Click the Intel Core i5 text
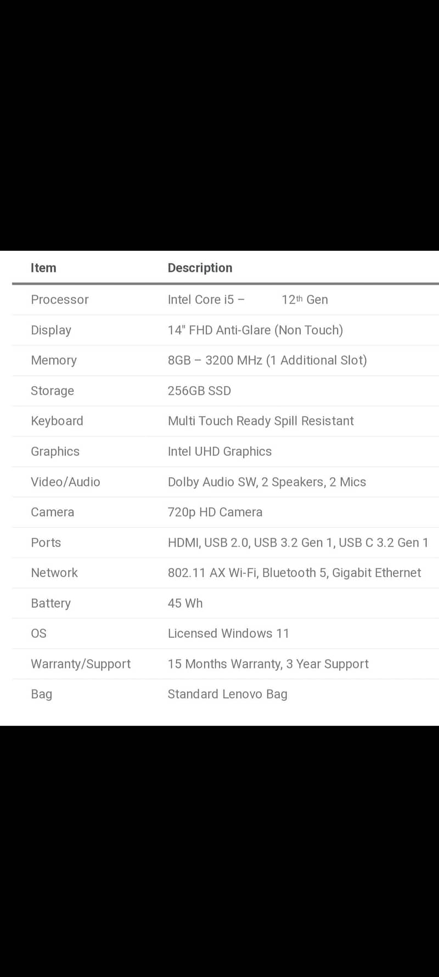The width and height of the screenshot is (439, 977). pyautogui.click(x=201, y=300)
